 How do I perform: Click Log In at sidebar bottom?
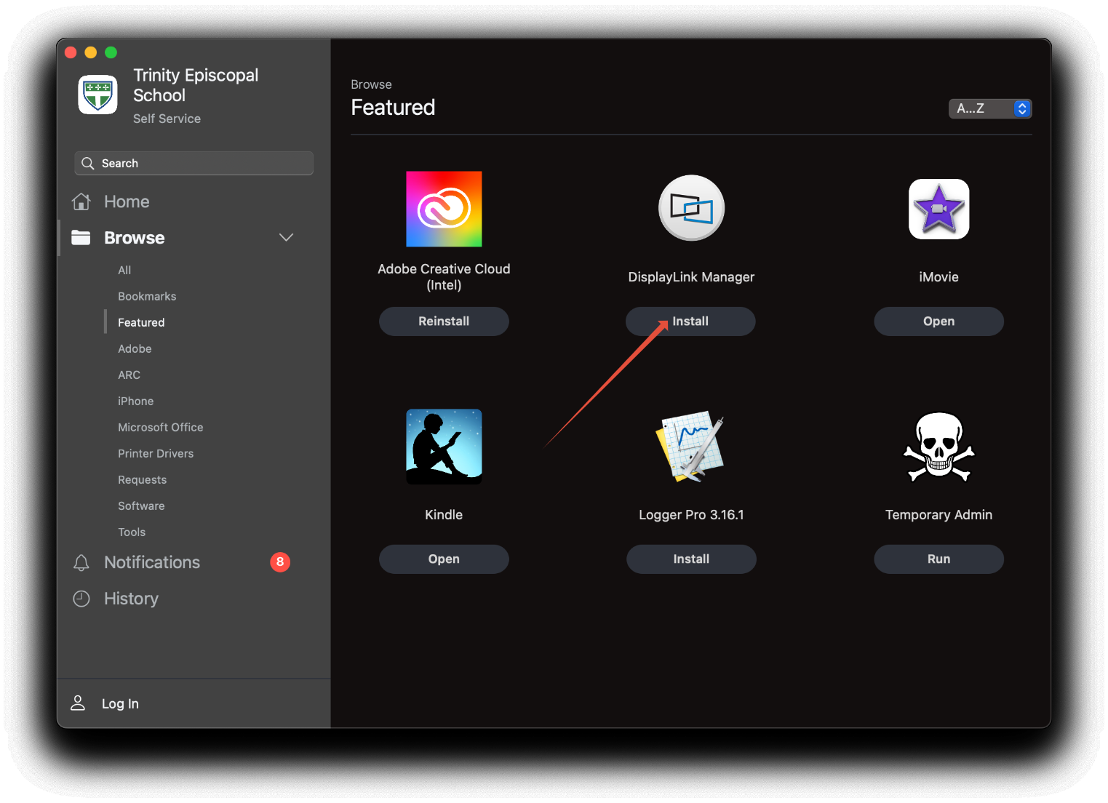click(120, 703)
